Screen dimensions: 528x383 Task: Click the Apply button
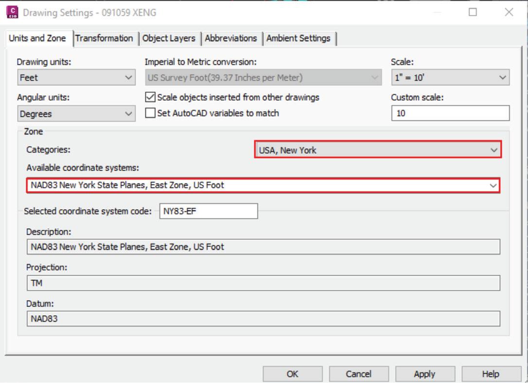[425, 374]
